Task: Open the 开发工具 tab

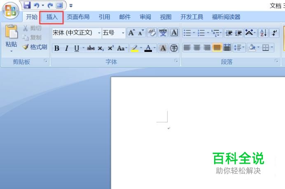Action: (x=192, y=17)
